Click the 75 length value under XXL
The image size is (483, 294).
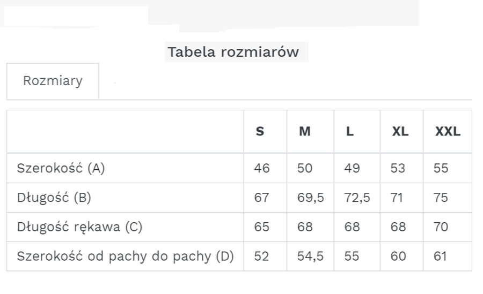[x=440, y=198]
